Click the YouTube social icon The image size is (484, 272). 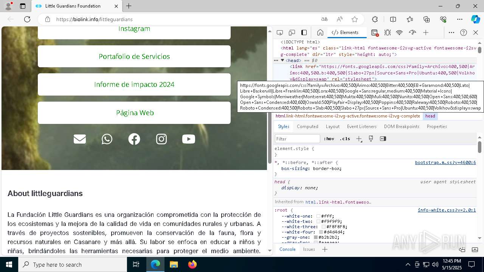click(189, 139)
